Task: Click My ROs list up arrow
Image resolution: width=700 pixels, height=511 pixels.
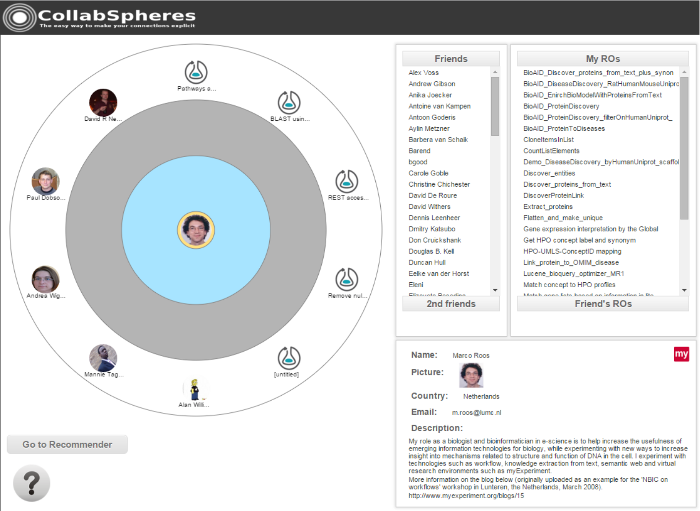Action: (x=684, y=72)
